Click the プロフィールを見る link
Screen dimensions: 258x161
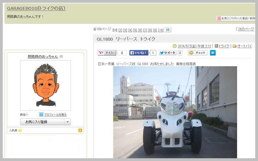click(55, 115)
